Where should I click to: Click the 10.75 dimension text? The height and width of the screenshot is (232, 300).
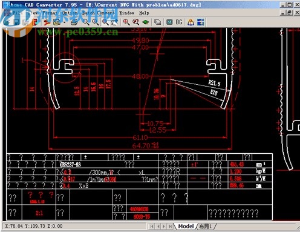[155, 124]
